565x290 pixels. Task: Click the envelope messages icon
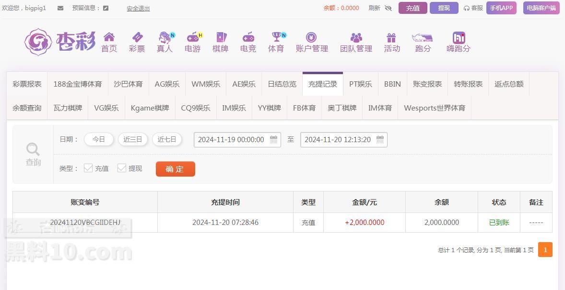click(x=60, y=8)
